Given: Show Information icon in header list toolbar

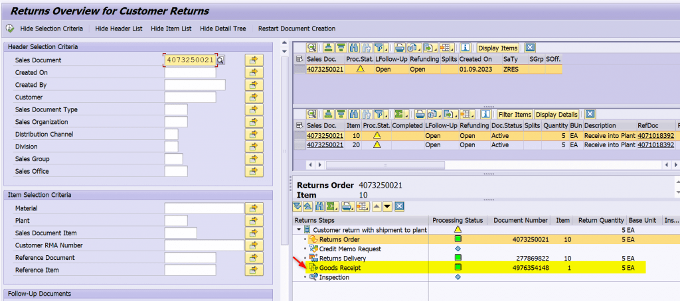Looking at the screenshot, I should (x=465, y=48).
